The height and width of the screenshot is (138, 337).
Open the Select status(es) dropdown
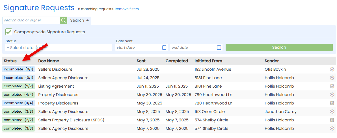[x=59, y=48]
